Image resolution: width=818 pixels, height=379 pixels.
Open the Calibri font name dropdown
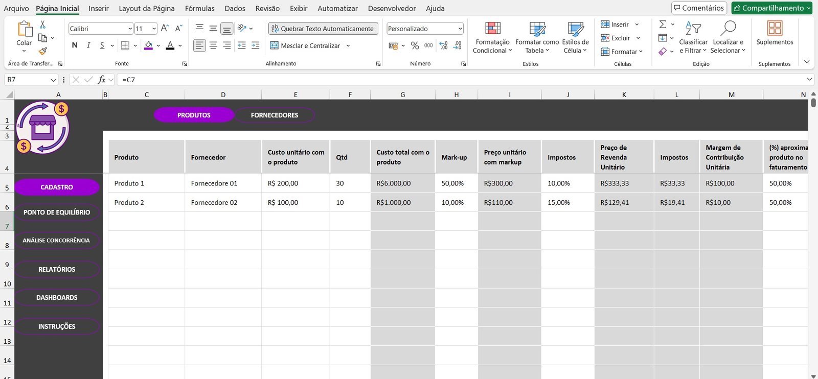click(130, 29)
